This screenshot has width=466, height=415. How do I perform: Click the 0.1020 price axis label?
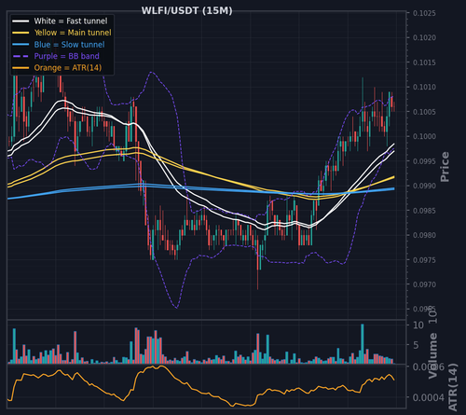(424, 38)
